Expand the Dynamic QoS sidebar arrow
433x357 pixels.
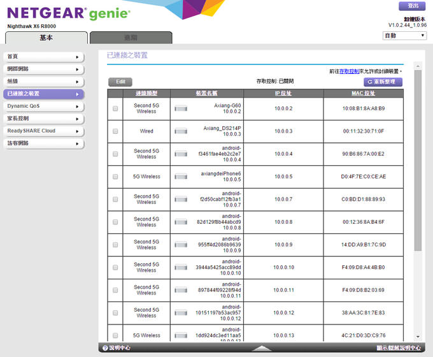[77, 106]
